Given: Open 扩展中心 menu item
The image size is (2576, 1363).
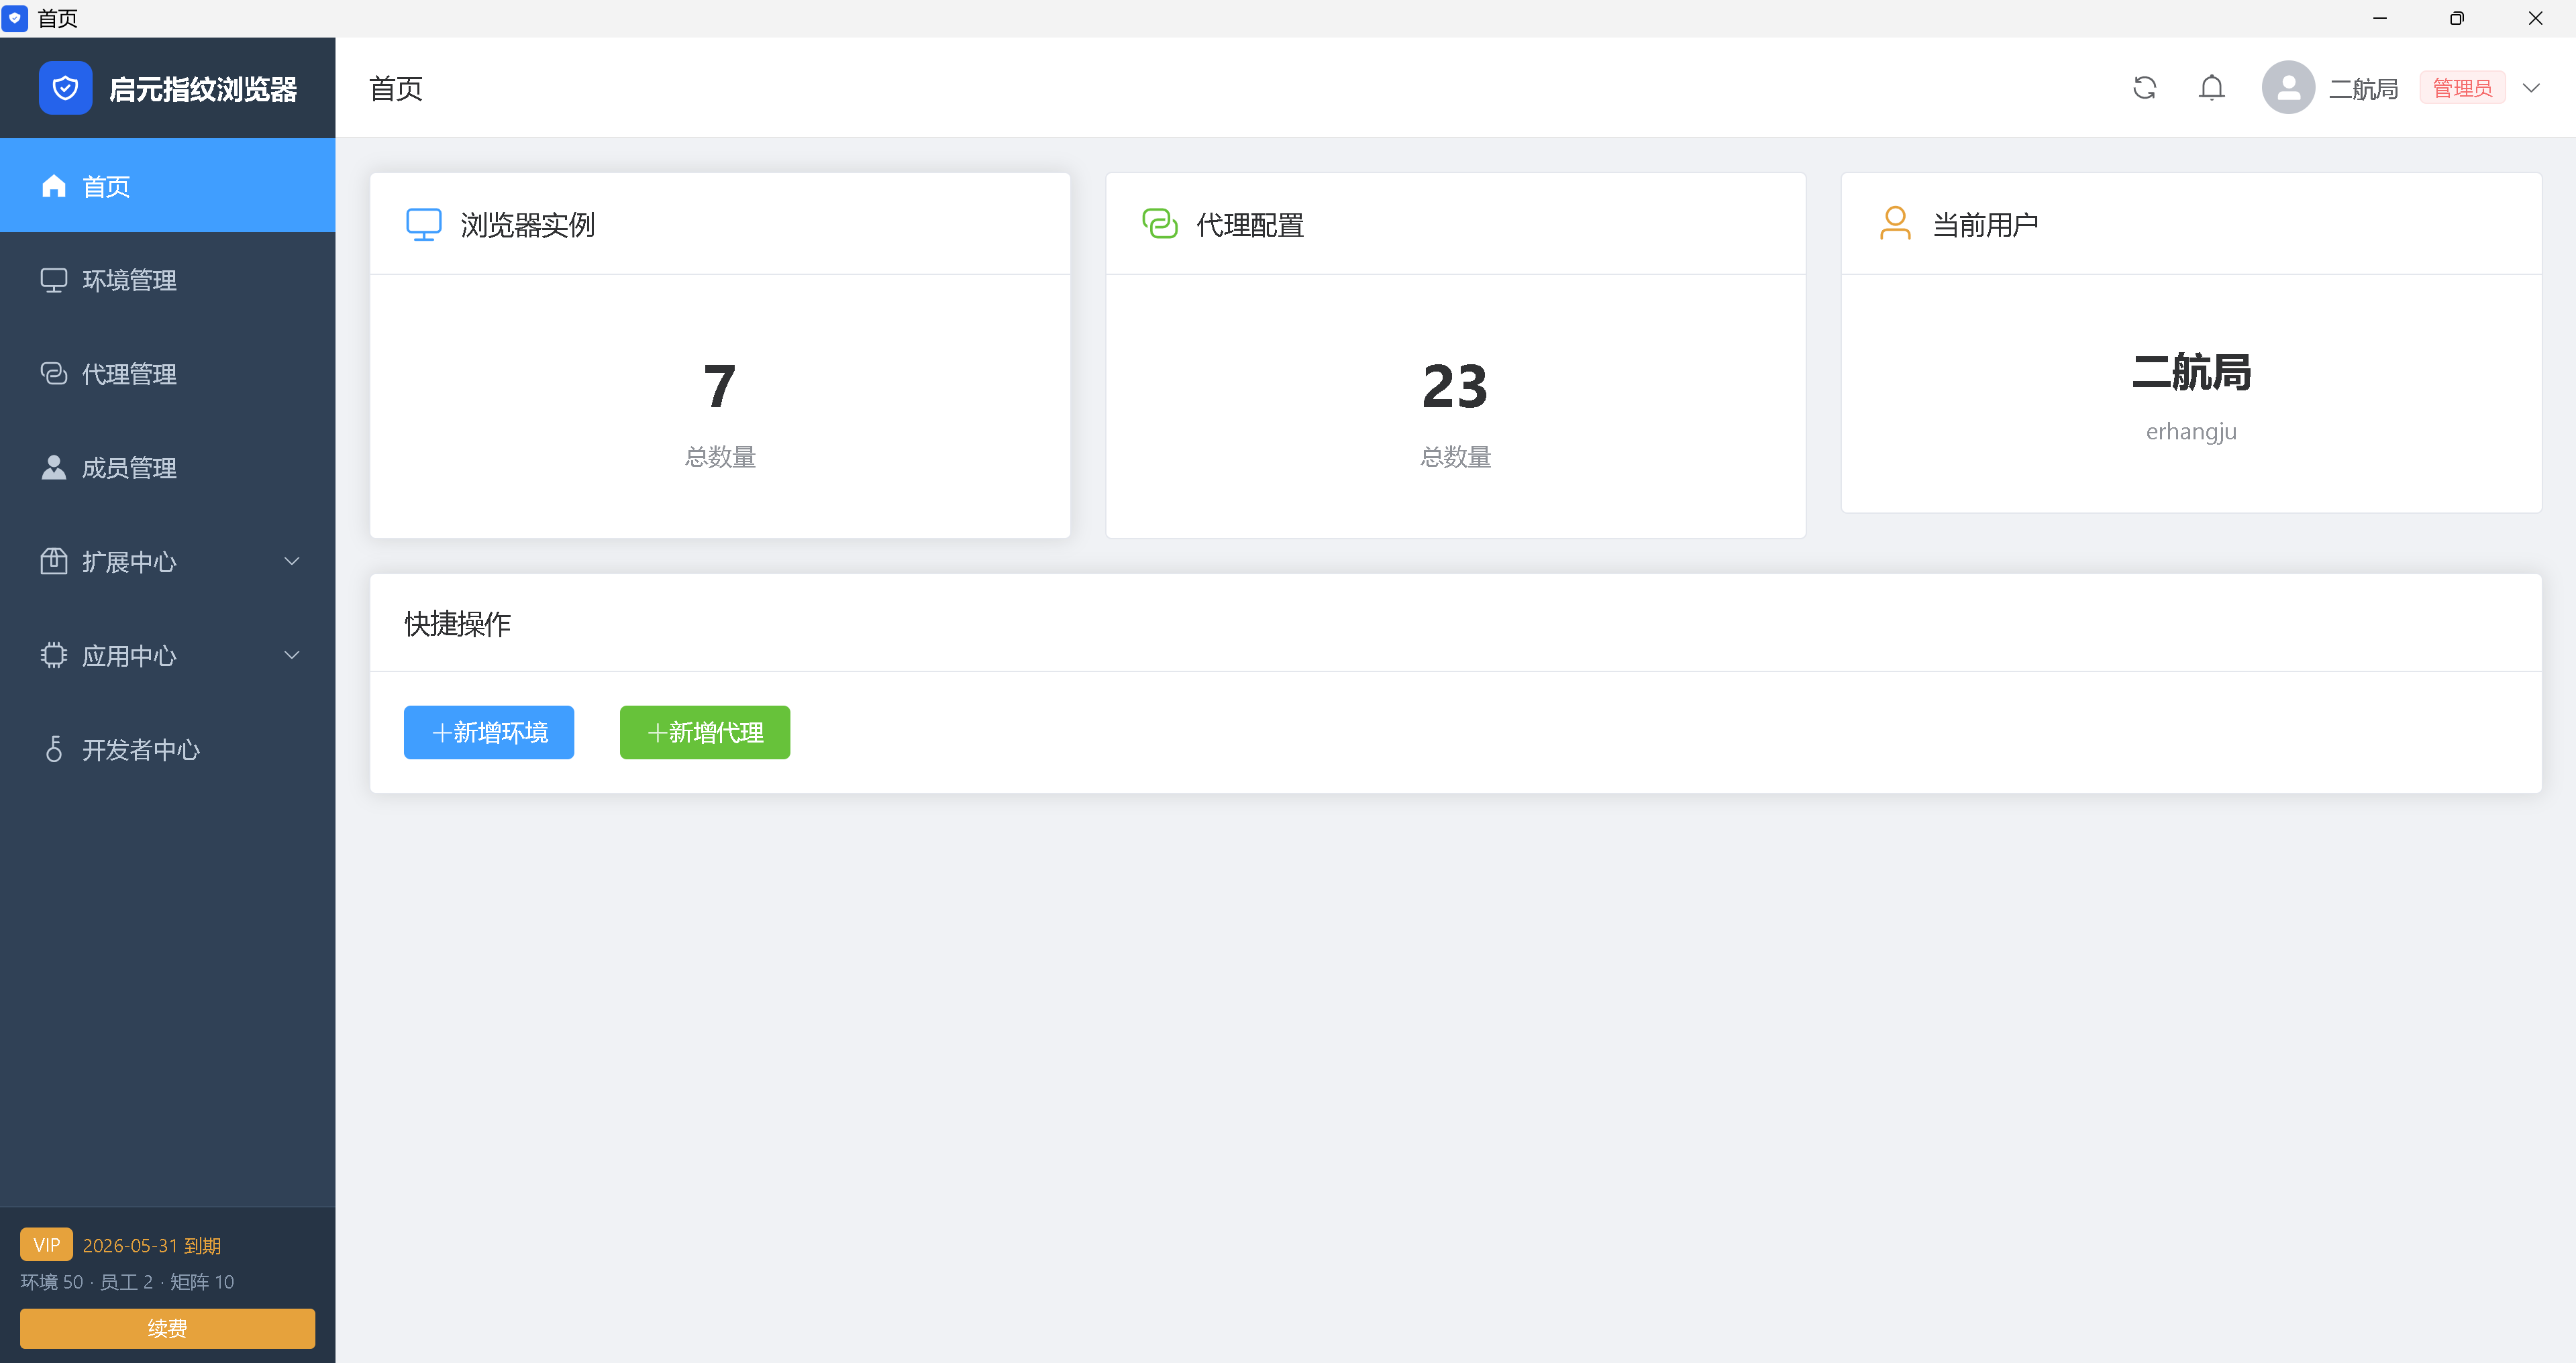Looking at the screenshot, I should tap(168, 562).
